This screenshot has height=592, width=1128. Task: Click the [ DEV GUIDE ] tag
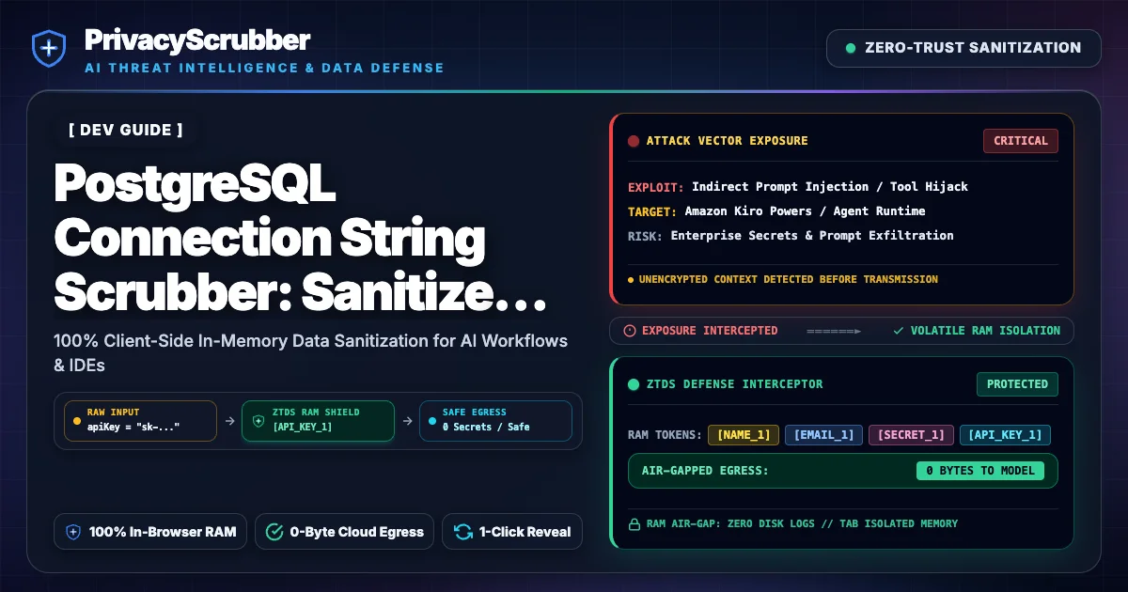point(126,130)
